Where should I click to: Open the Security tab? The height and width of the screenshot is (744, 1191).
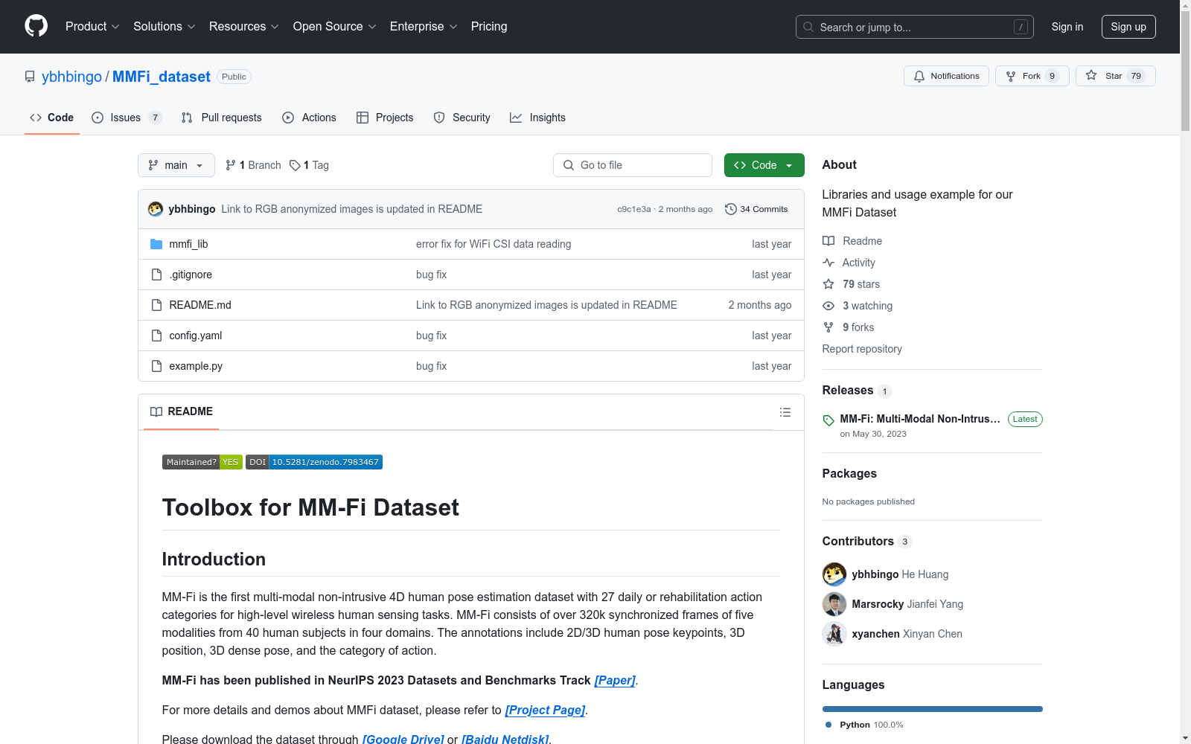(x=462, y=118)
